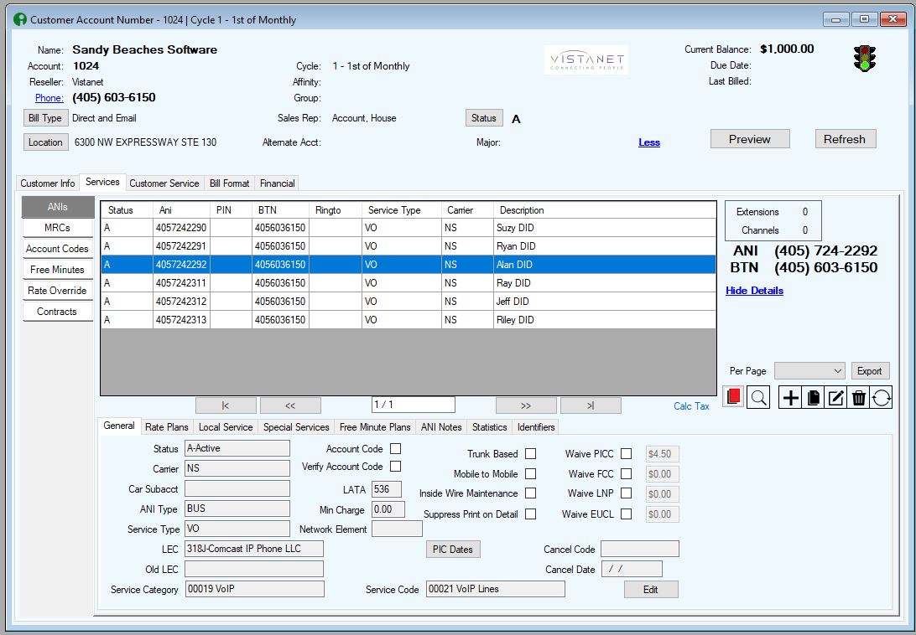Click the page number field showing 1 / 1

(x=413, y=405)
